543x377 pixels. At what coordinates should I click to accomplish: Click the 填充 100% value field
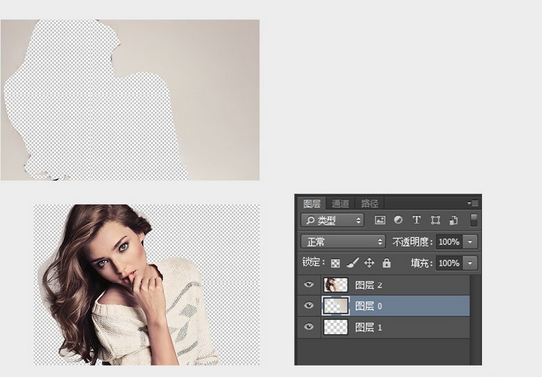tap(450, 263)
